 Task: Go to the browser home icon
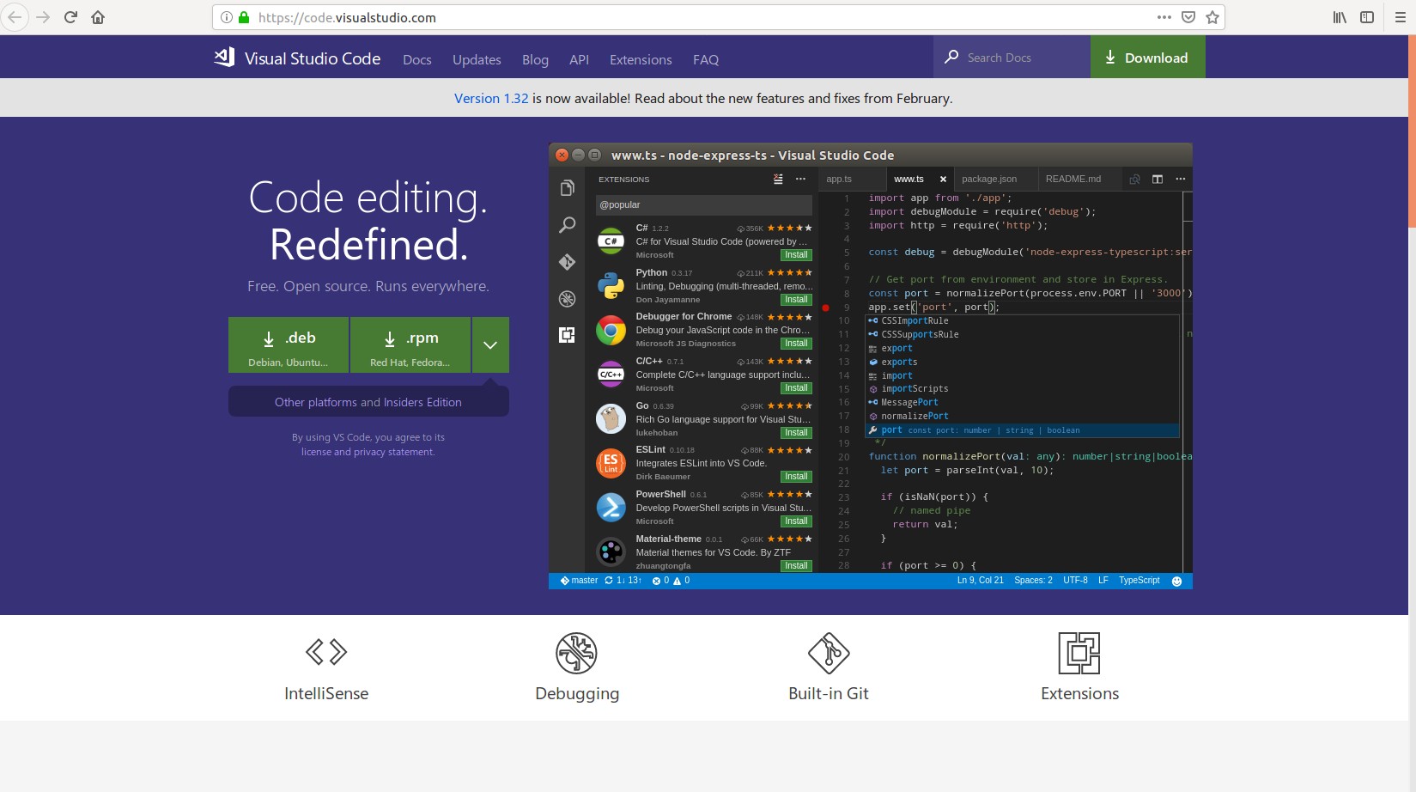(x=98, y=17)
